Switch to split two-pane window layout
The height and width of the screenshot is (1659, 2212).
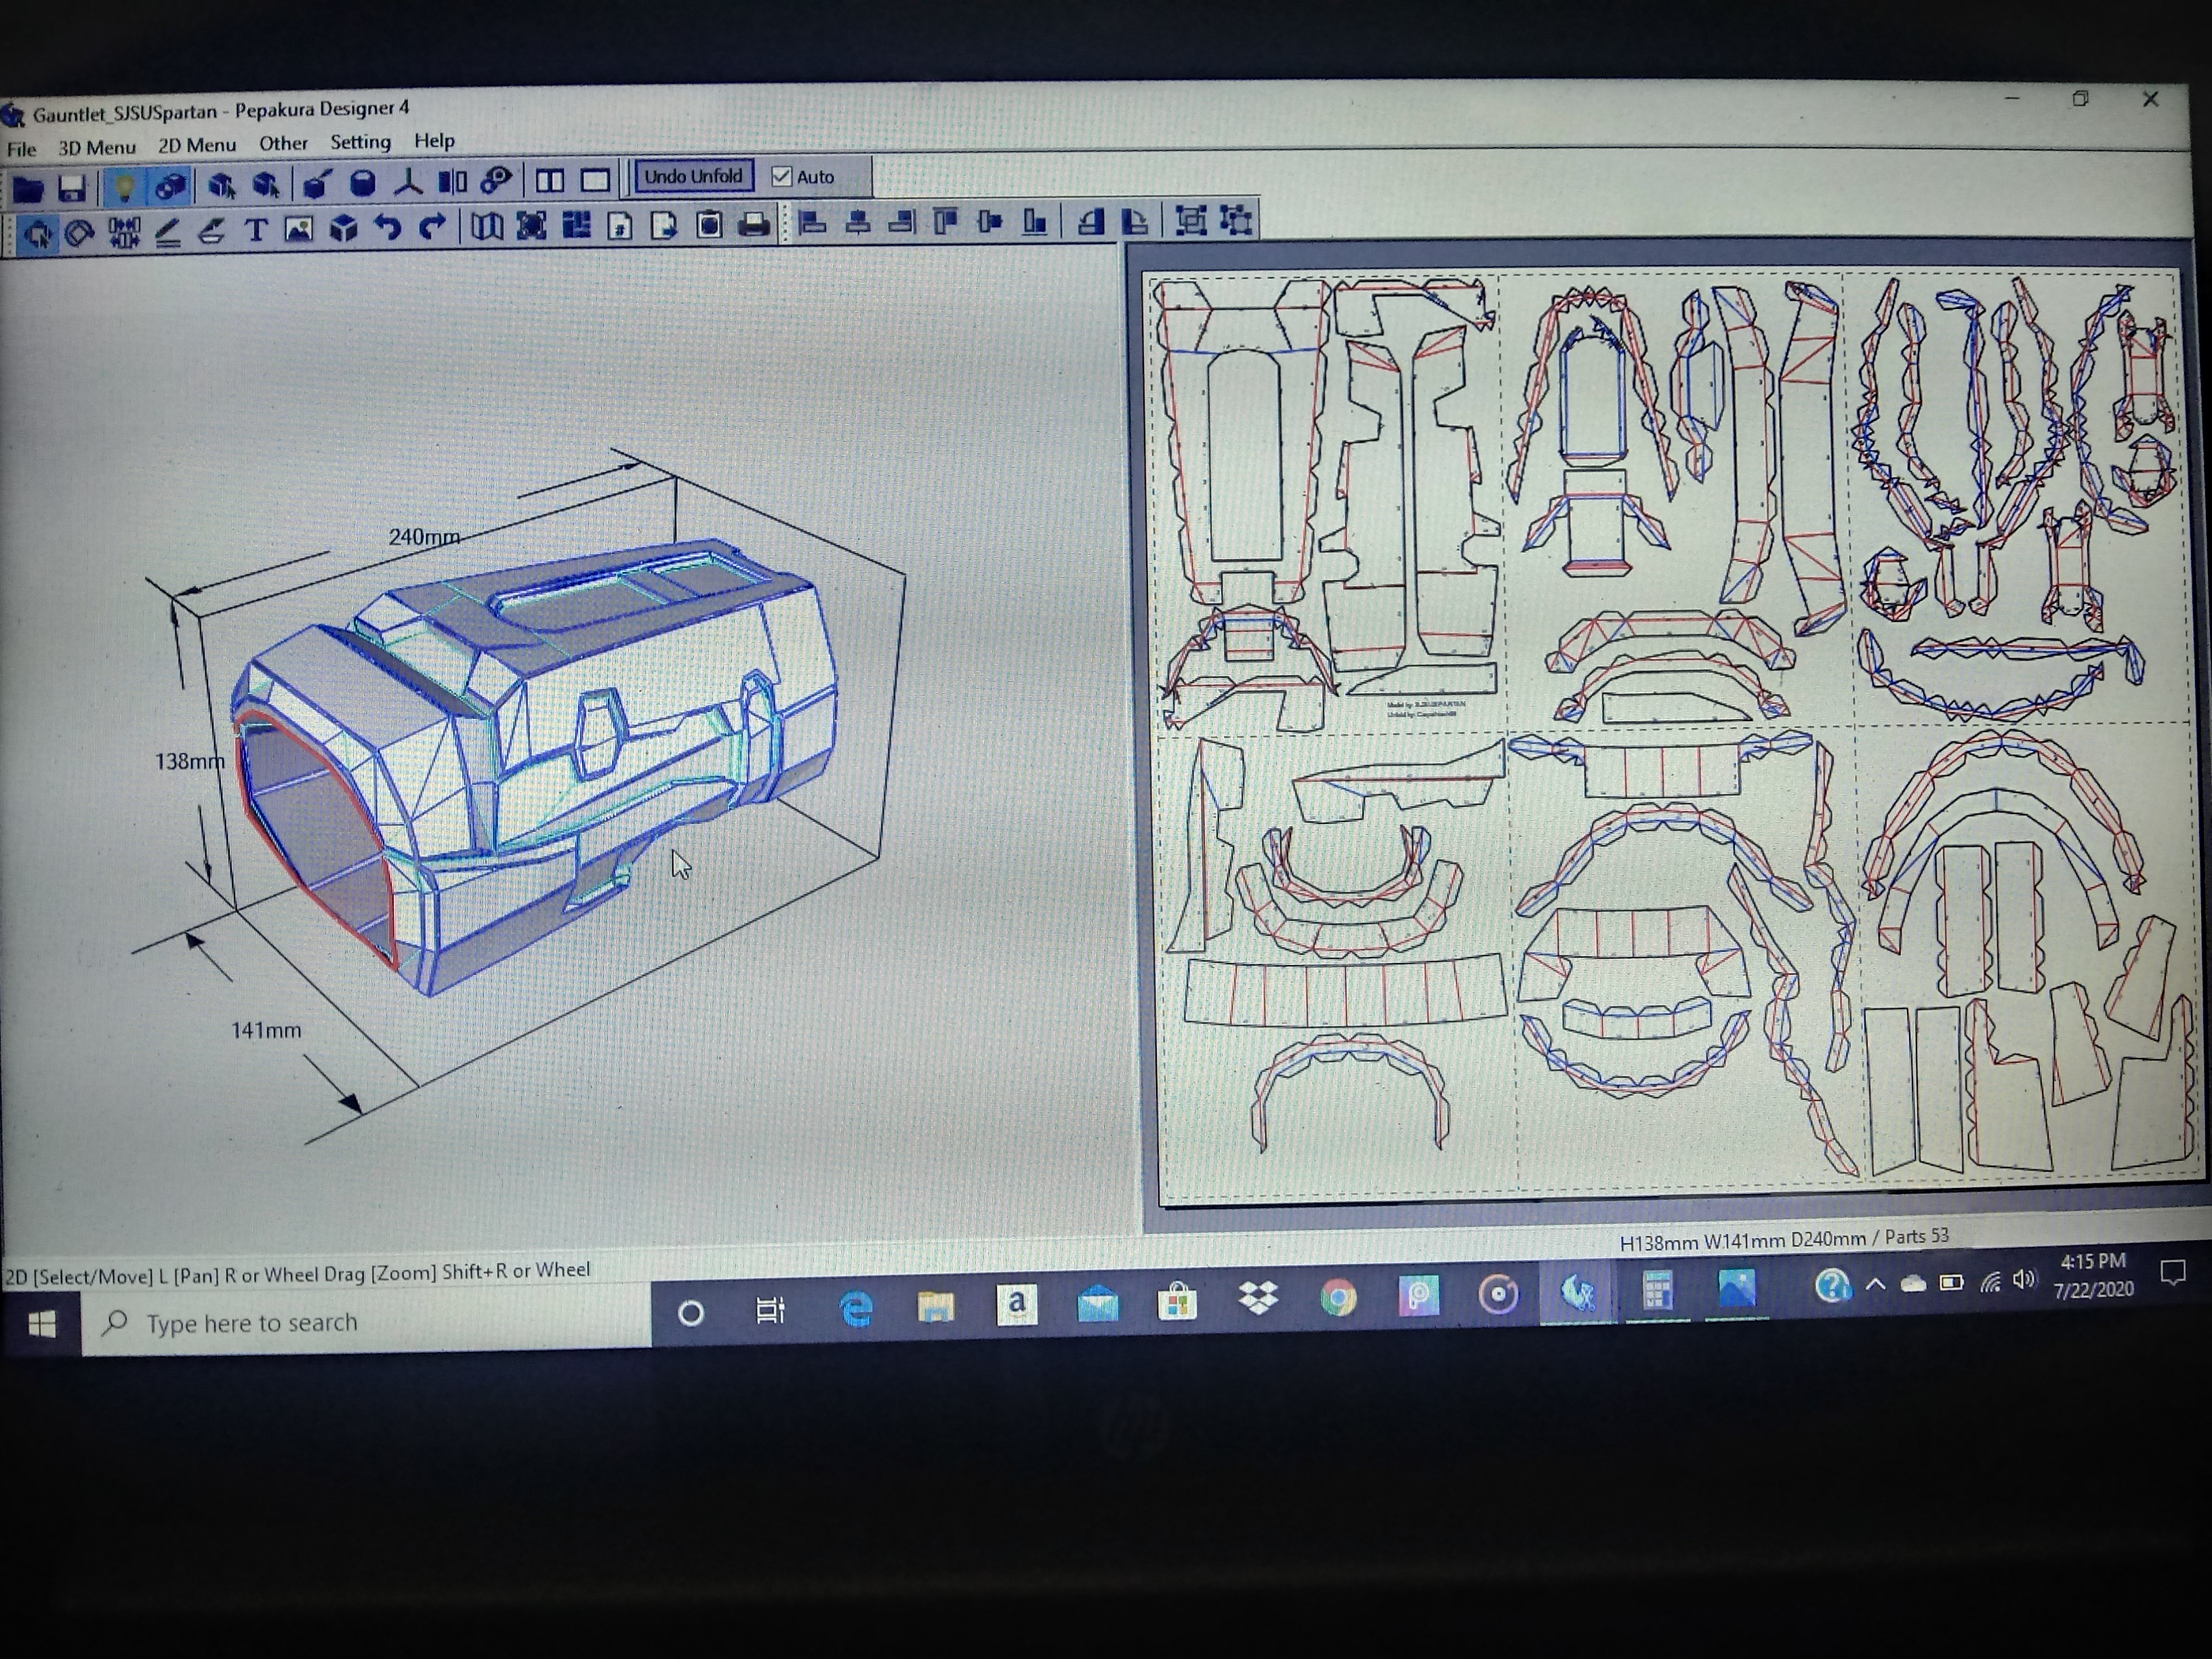tap(549, 180)
